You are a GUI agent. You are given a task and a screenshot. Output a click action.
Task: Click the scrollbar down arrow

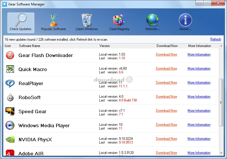click(221, 153)
